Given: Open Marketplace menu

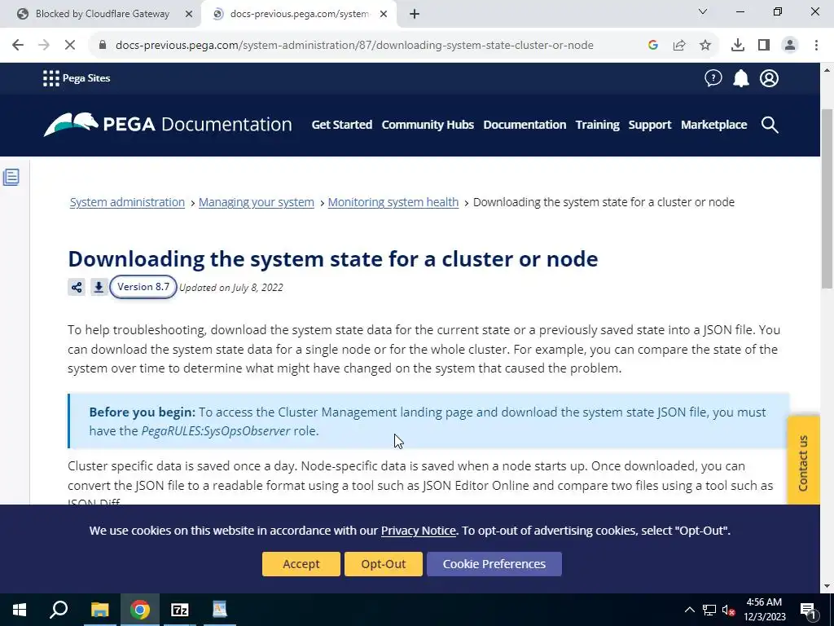Looking at the screenshot, I should 713,125.
